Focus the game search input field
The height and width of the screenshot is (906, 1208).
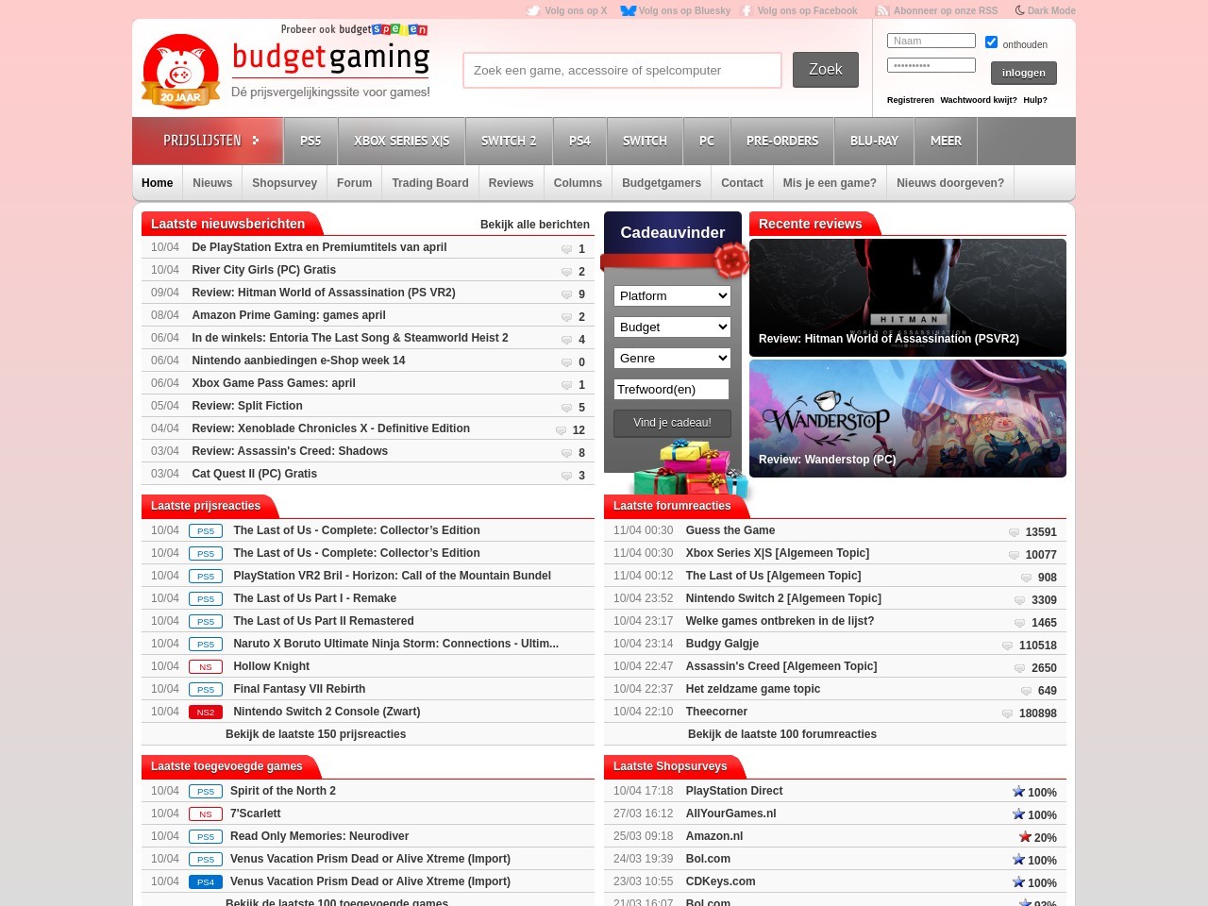622,70
